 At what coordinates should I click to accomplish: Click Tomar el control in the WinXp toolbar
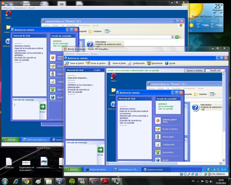[x=74, y=63]
